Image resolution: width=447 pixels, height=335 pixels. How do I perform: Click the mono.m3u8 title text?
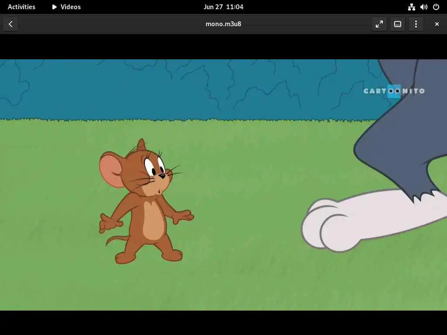[x=223, y=24]
